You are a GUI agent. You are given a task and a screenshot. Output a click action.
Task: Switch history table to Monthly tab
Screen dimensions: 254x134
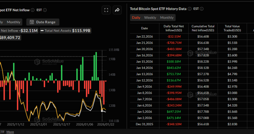click(x=167, y=18)
